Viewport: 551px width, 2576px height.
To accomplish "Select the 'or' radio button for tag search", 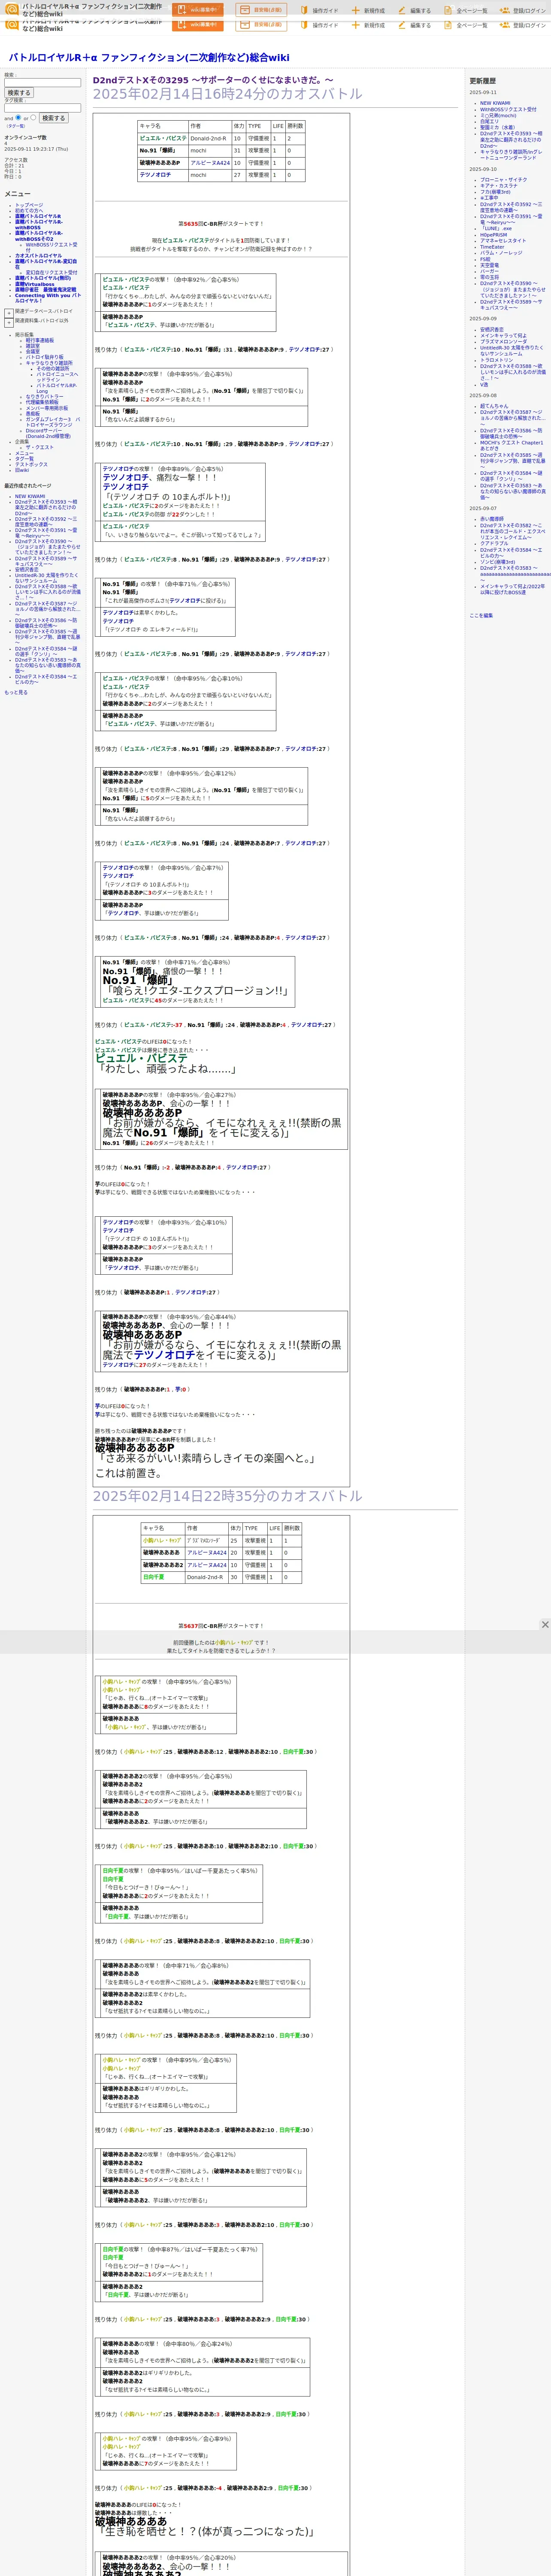I will click(x=33, y=118).
